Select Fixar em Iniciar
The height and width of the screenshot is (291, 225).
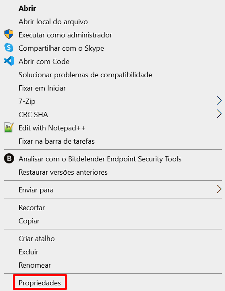[x=42, y=88]
